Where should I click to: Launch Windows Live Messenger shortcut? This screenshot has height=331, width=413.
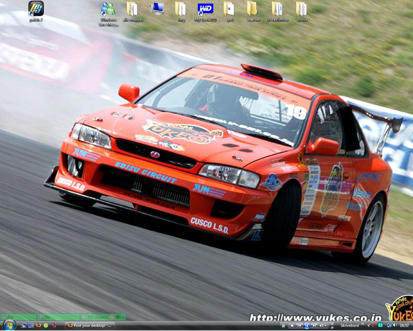tap(108, 14)
